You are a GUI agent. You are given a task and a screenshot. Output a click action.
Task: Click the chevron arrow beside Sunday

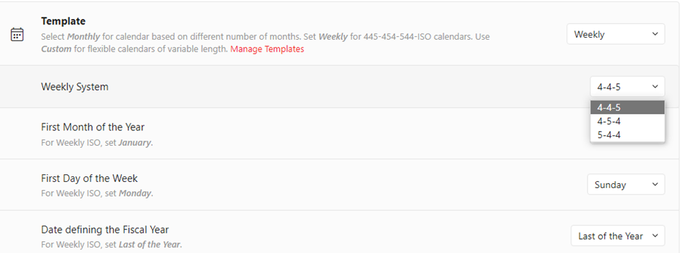click(654, 184)
